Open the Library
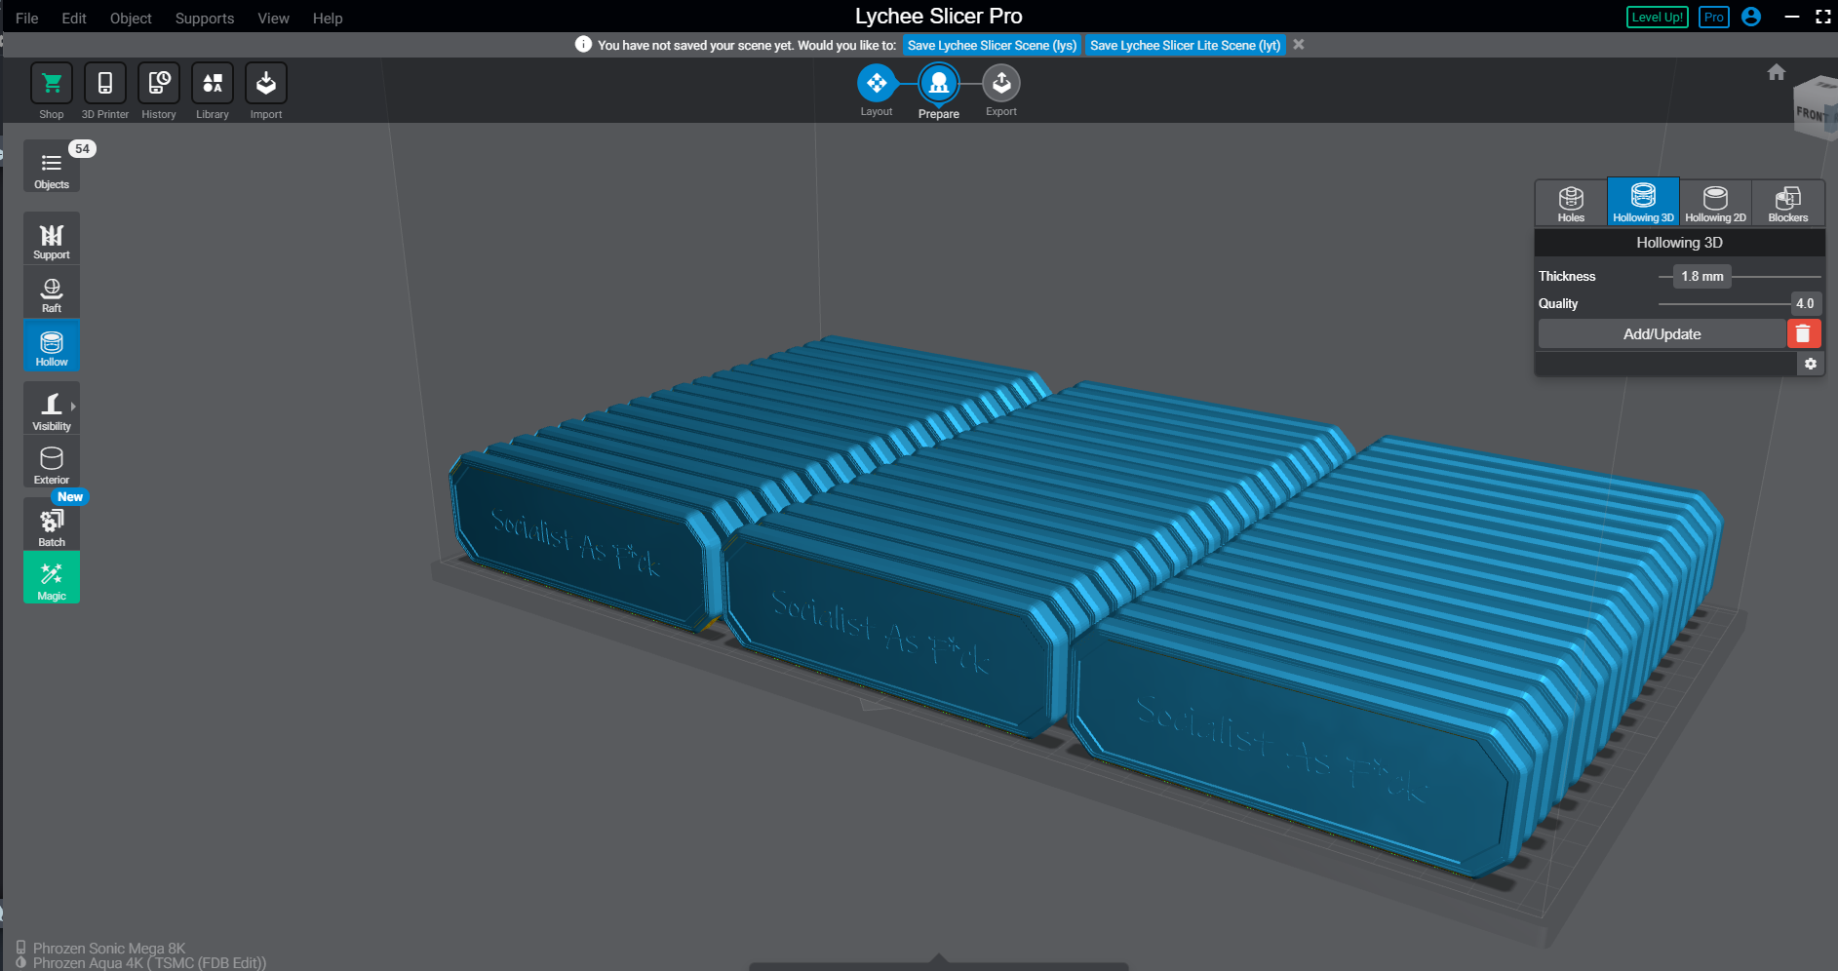1838x971 pixels. coord(213,84)
